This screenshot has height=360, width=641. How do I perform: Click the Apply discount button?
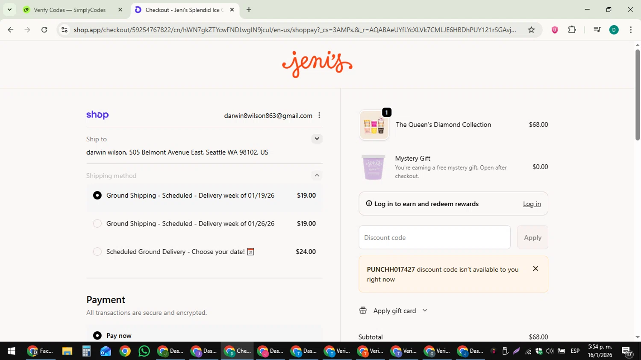click(x=532, y=237)
